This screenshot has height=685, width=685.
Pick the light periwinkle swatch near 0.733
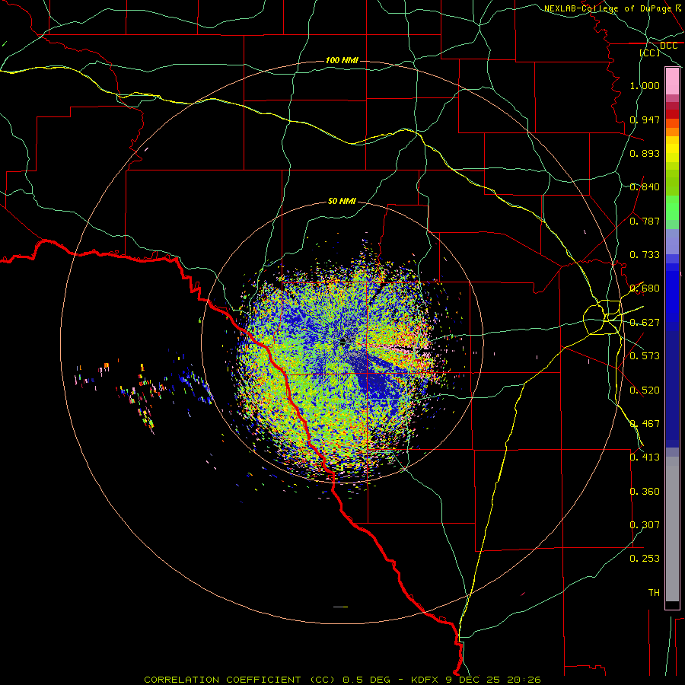pyautogui.click(x=672, y=242)
